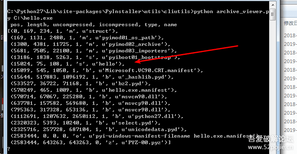
Task: Click the 修改日 column header in Explorer
Action: [290, 23]
